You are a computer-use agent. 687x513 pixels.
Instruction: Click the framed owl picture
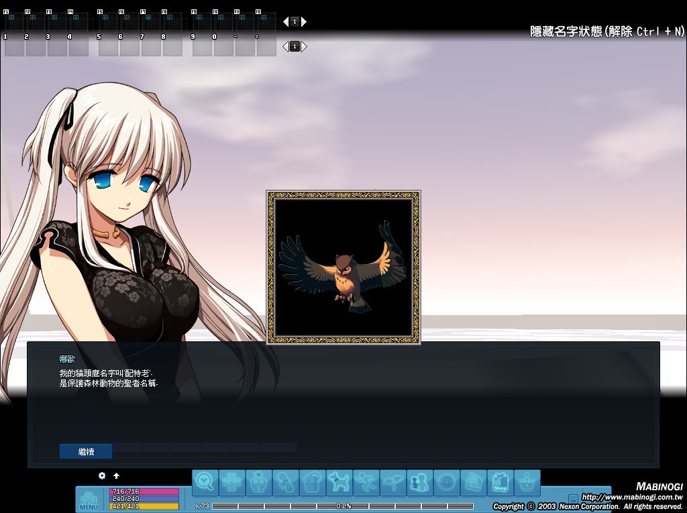pyautogui.click(x=343, y=268)
